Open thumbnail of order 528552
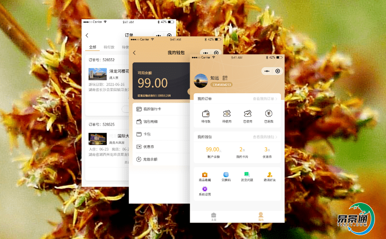The height and width of the screenshot is (239, 386). point(98,74)
